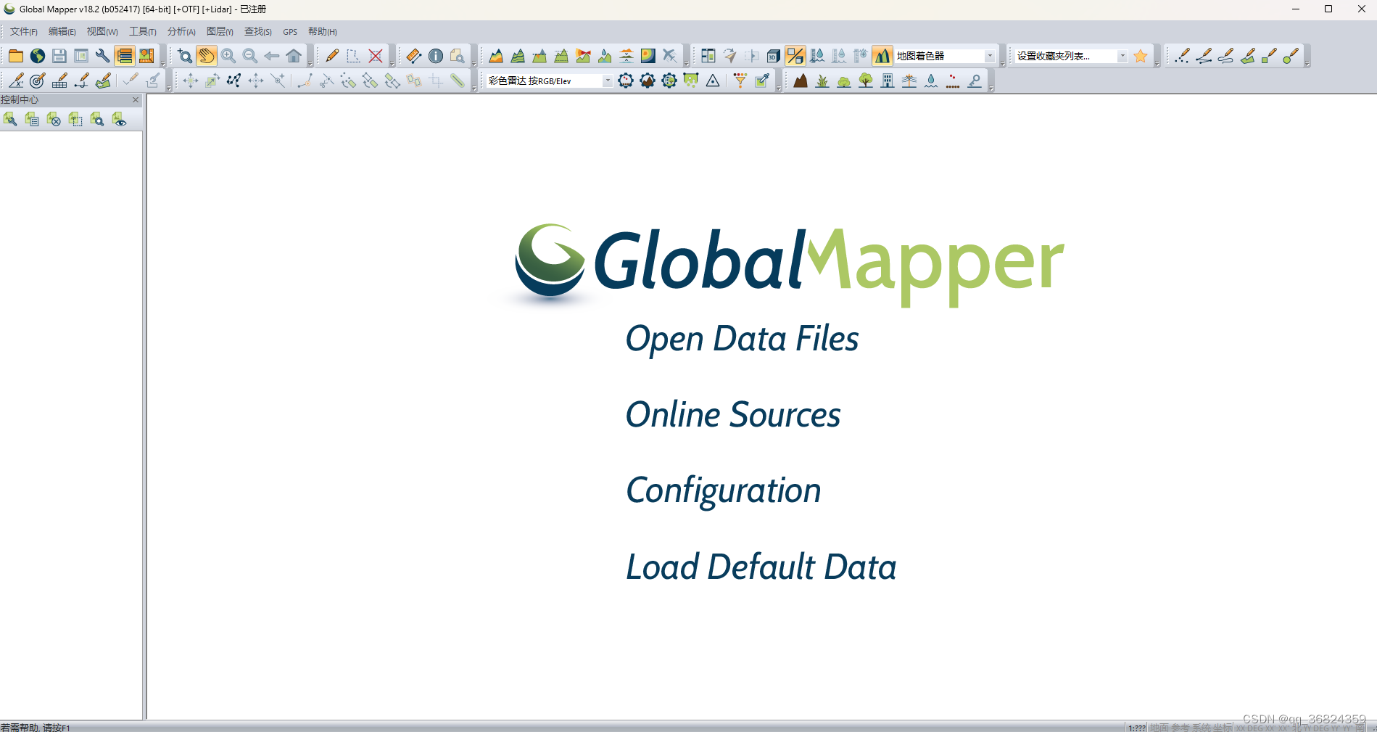Open the GPS menu

pos(290,32)
